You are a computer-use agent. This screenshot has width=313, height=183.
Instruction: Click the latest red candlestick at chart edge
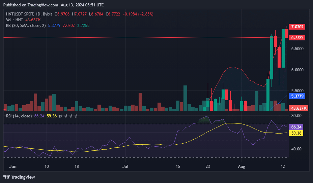[x=287, y=33]
